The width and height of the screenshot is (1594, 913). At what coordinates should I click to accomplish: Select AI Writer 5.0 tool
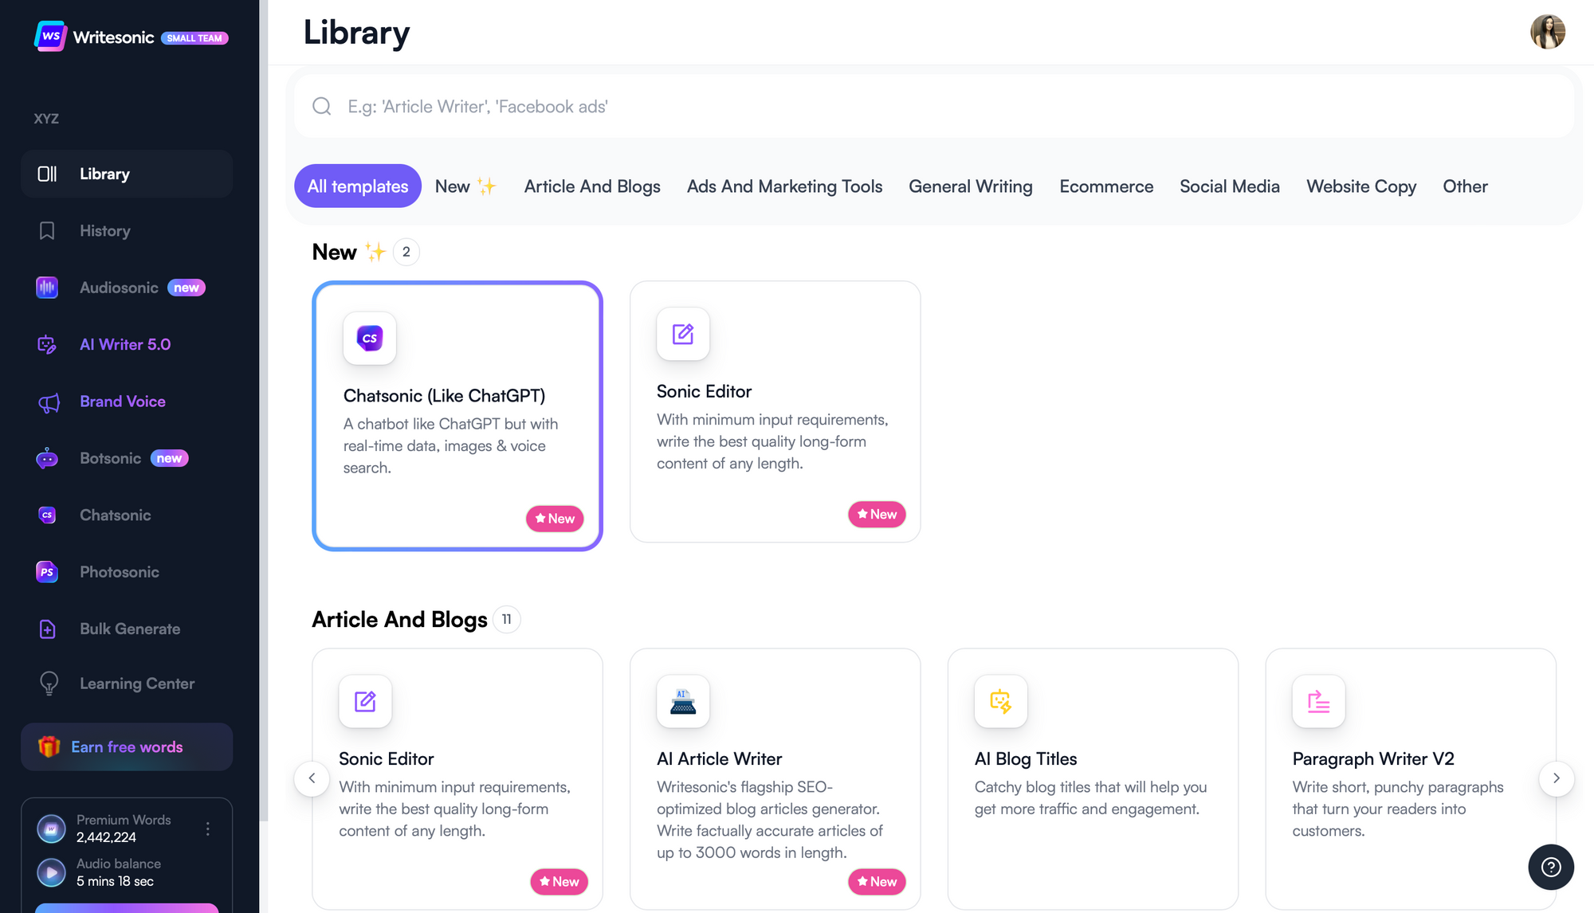[x=126, y=343]
